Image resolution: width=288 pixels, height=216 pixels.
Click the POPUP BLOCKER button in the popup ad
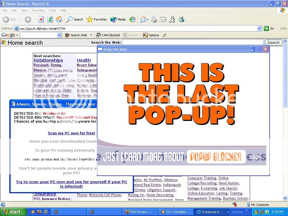[216, 157]
